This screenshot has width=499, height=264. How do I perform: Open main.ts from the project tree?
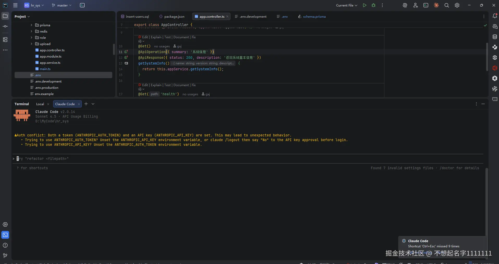tap(45, 69)
